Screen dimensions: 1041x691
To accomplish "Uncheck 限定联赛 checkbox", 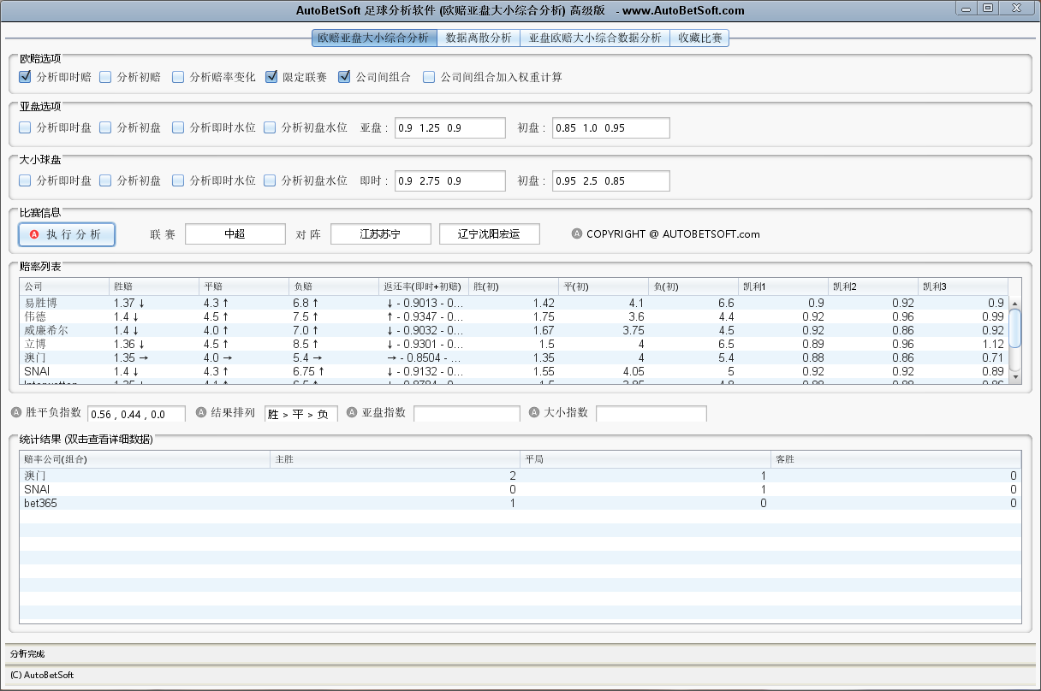I will pyautogui.click(x=271, y=77).
